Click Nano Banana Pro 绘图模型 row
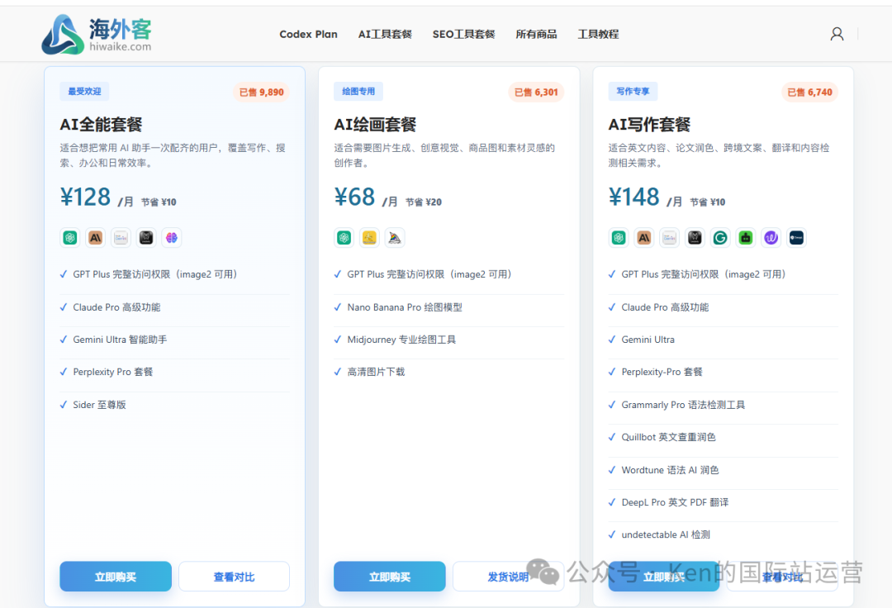This screenshot has width=892, height=608. [448, 307]
